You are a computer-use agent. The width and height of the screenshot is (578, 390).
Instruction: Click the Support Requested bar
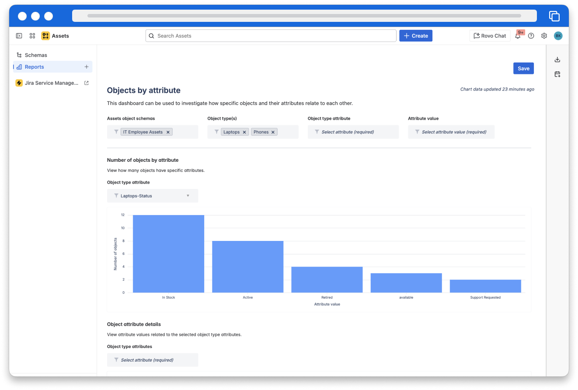485,286
